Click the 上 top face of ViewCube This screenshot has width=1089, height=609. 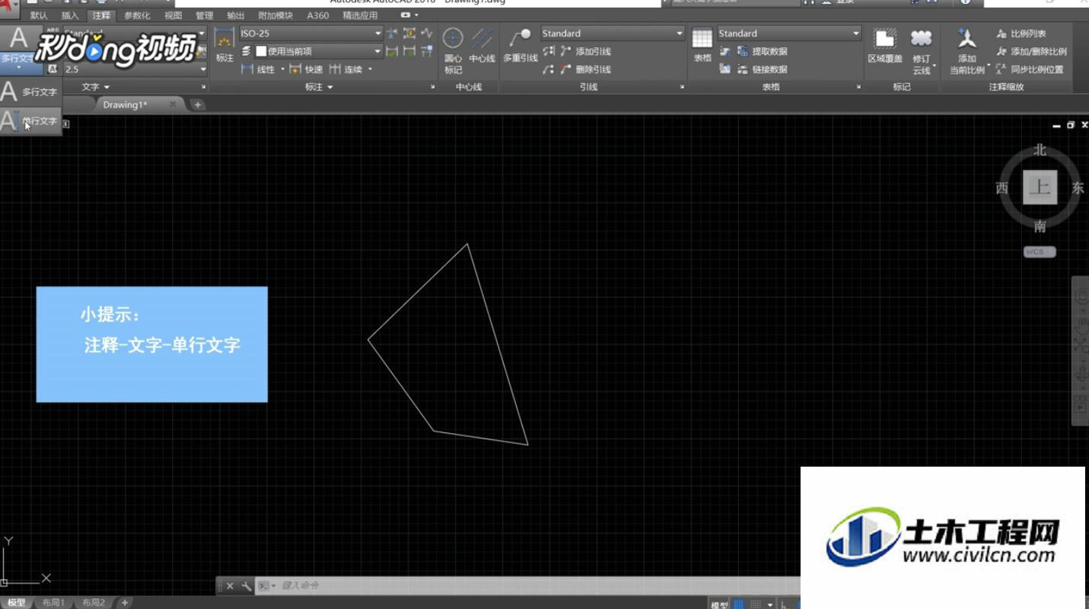(1040, 187)
